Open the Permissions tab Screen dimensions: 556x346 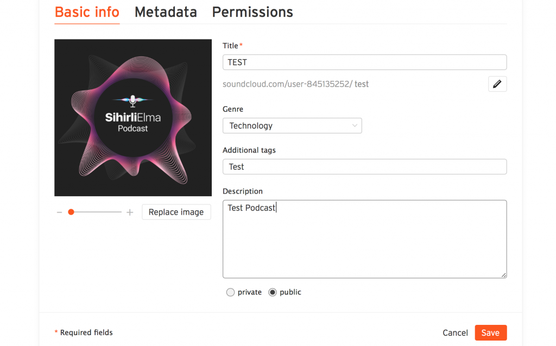[252, 12]
